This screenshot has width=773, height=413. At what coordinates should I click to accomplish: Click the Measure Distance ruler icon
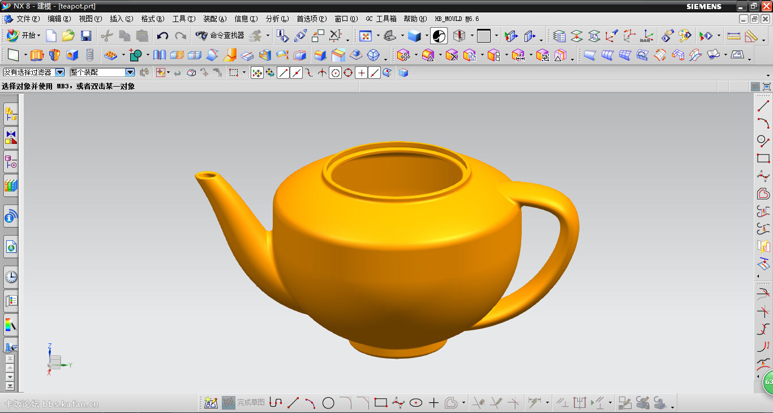[x=733, y=36]
